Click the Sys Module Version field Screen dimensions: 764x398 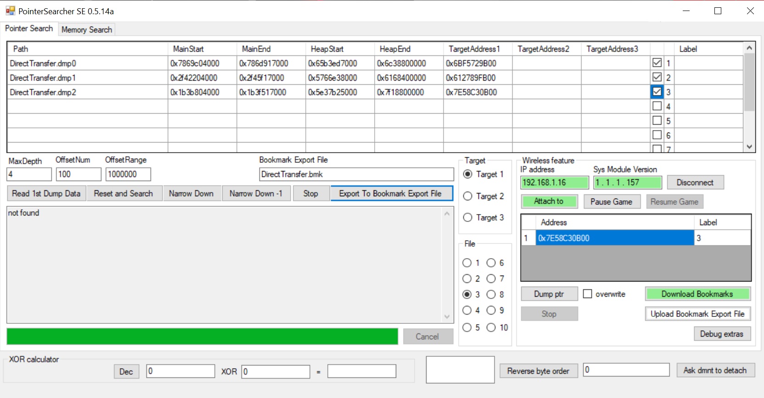[x=628, y=182]
